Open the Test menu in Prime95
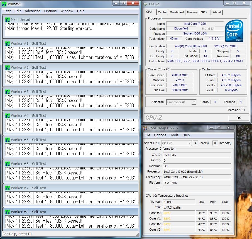252x239 pixels. [x=8, y=11]
